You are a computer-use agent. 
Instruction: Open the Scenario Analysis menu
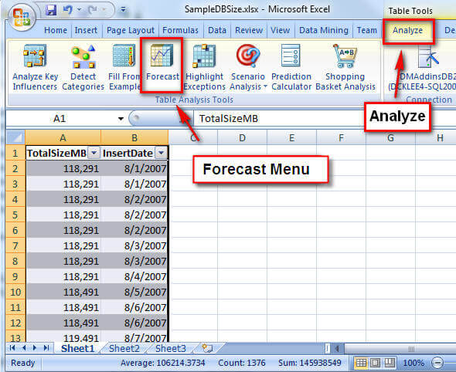[248, 67]
